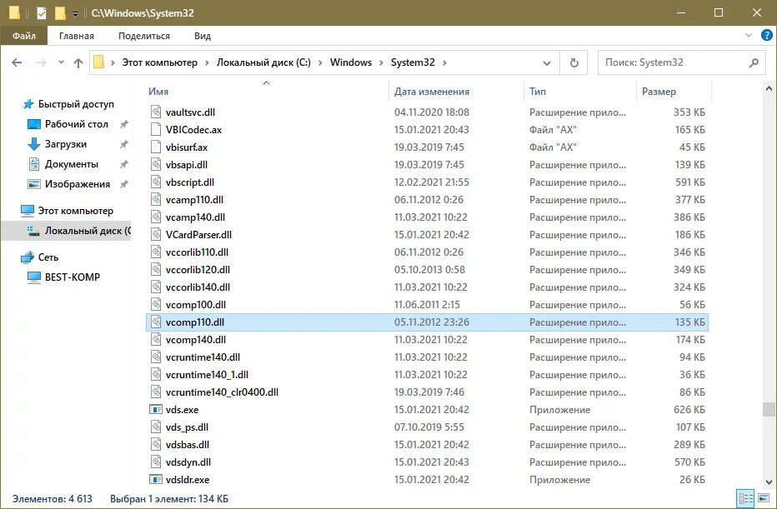Switch to large thumbnails view icon

[764, 499]
